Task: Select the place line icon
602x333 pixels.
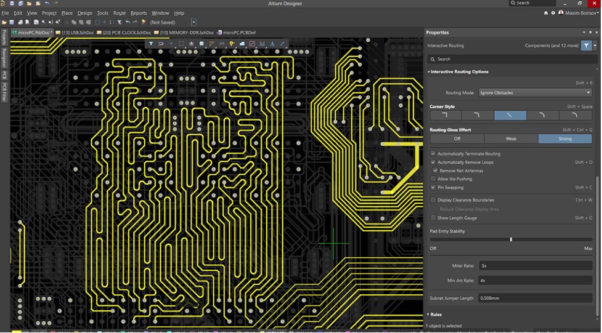Action: [282, 44]
